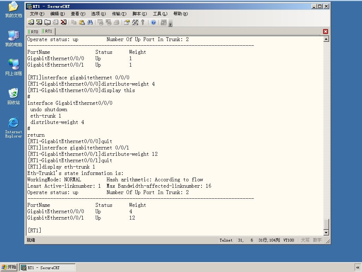Open the Help question mark icon
The width and height of the screenshot is (362, 272).
coord(153,22)
